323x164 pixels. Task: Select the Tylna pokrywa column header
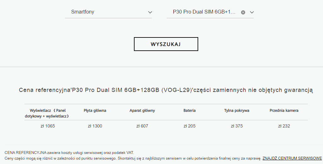[x=237, y=110]
